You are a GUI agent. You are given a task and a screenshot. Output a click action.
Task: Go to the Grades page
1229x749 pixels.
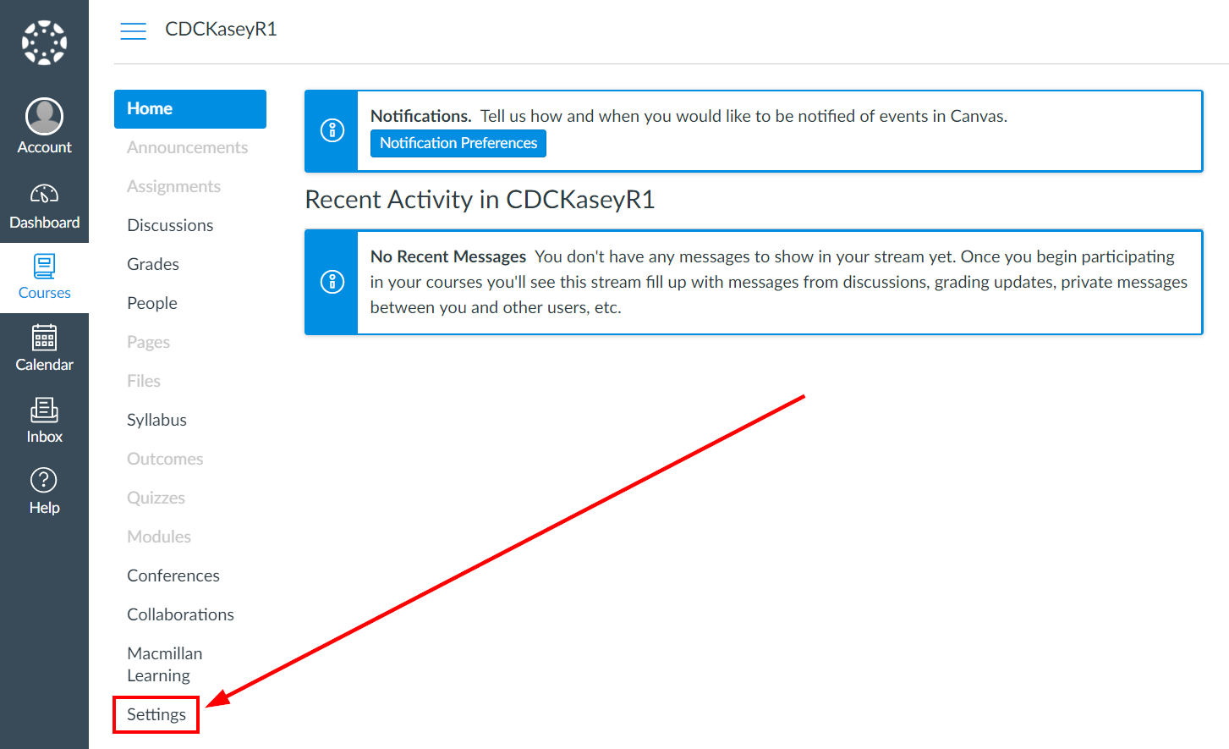[x=153, y=264]
